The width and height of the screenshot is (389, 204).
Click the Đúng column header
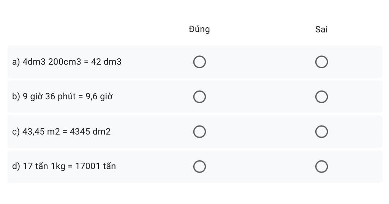coord(199,29)
